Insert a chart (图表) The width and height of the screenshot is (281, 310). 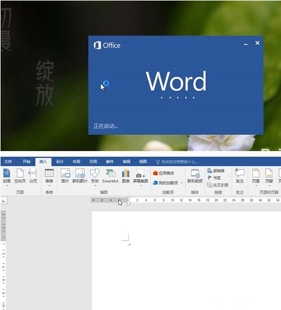pyautogui.click(x=126, y=176)
